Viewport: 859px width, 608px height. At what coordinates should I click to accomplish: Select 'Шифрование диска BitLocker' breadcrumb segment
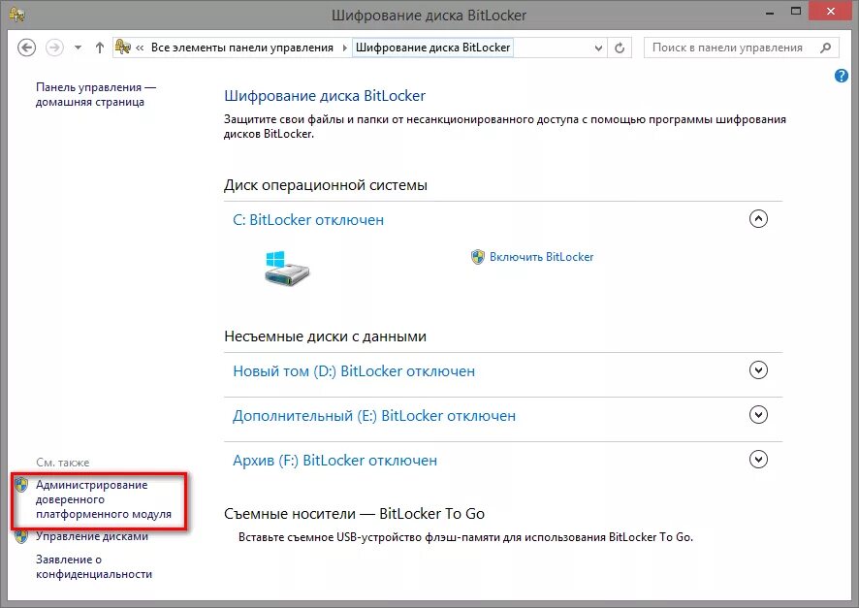[x=432, y=48]
